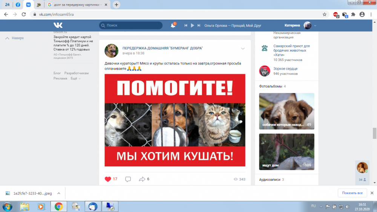This screenshot has height=212, width=377.
Task: Share the post with arrow icon
Action: click(142, 179)
